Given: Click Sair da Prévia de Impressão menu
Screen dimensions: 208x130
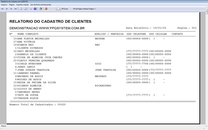Looking at the screenshot, I should click(x=41, y=5).
